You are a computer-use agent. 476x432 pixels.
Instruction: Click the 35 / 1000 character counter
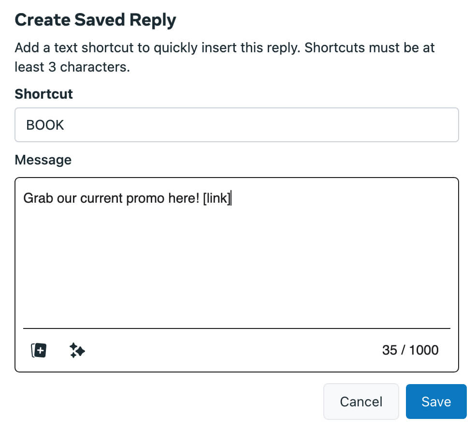(410, 350)
